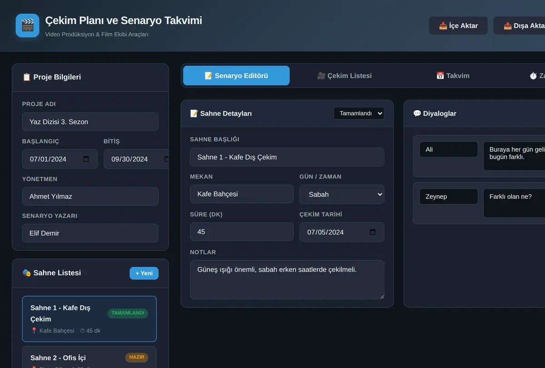Click dialogue character name field Ali
Image resolution: width=545 pixels, height=368 pixels.
click(449, 149)
